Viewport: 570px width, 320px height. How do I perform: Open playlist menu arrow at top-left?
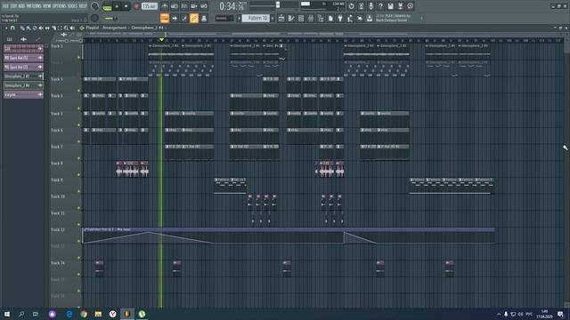pyautogui.click(x=6, y=28)
